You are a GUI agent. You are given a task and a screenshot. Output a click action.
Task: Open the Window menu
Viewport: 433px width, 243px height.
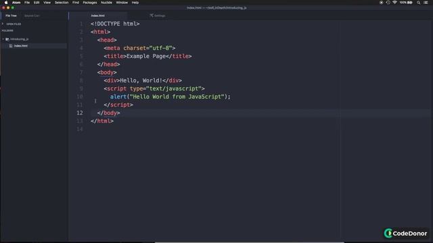tap(122, 3)
